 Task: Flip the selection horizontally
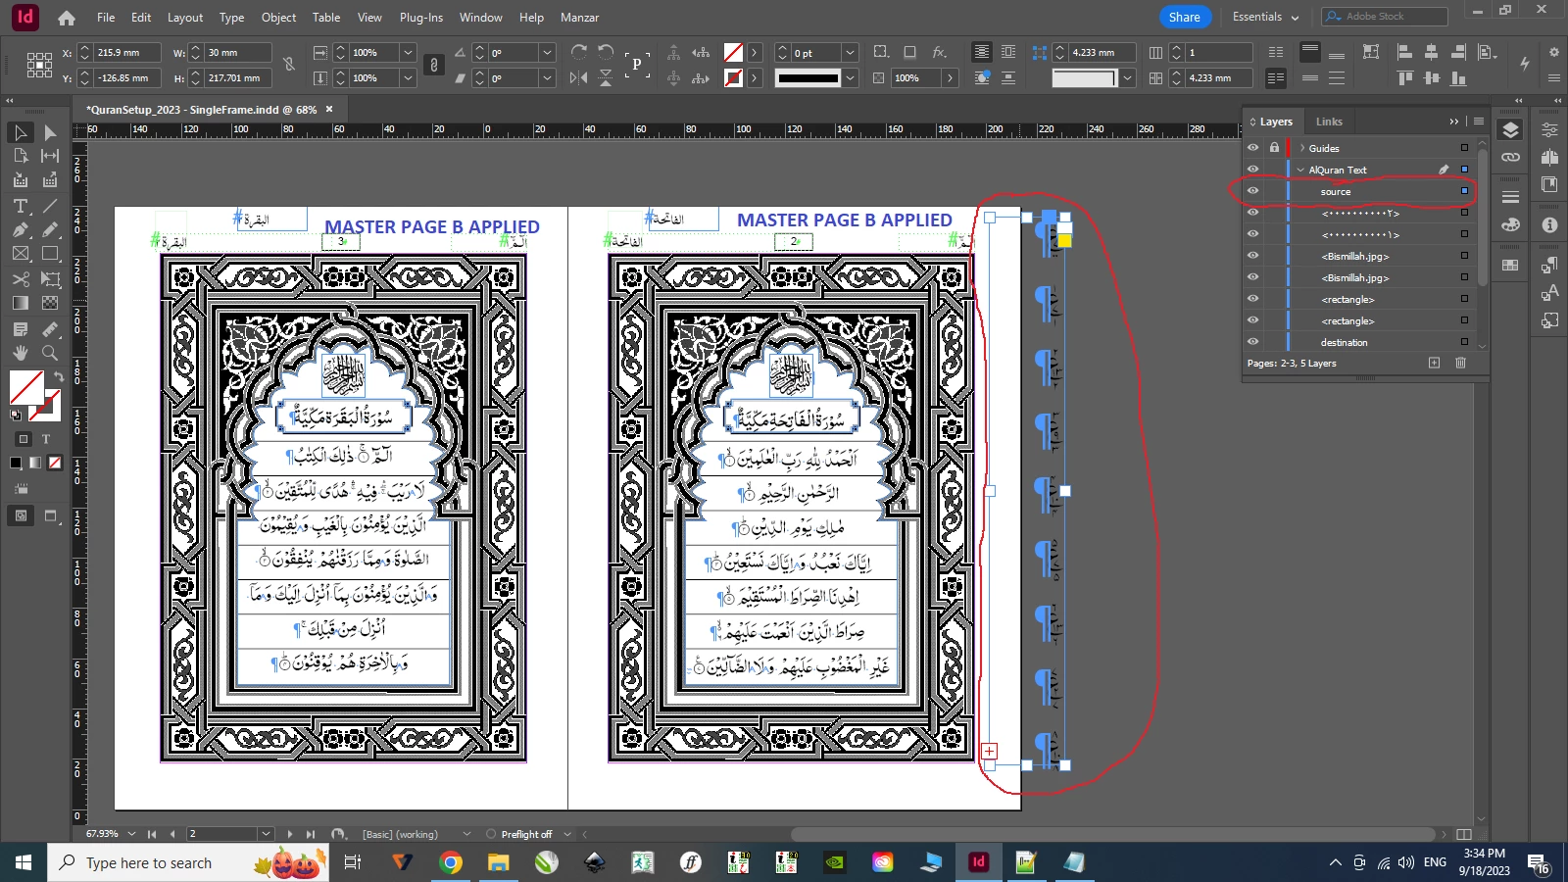[x=579, y=77]
